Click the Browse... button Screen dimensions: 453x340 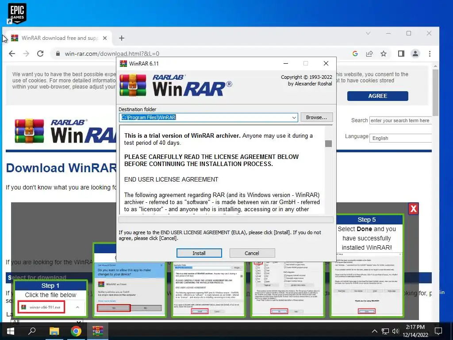[x=317, y=117]
